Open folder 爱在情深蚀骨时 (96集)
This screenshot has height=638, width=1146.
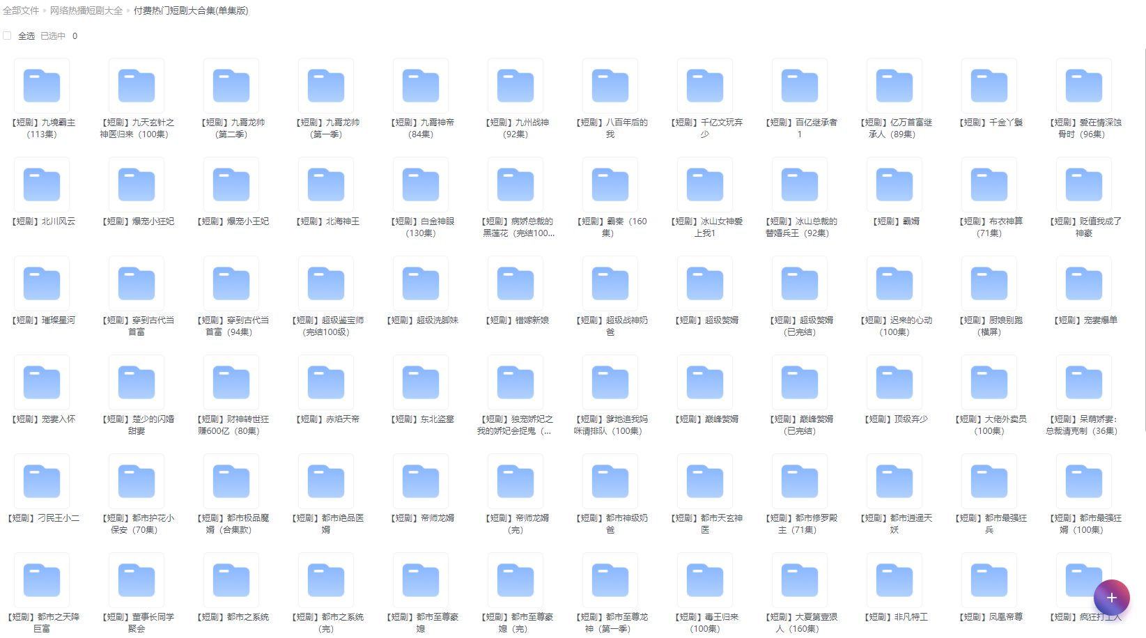[x=1084, y=86]
